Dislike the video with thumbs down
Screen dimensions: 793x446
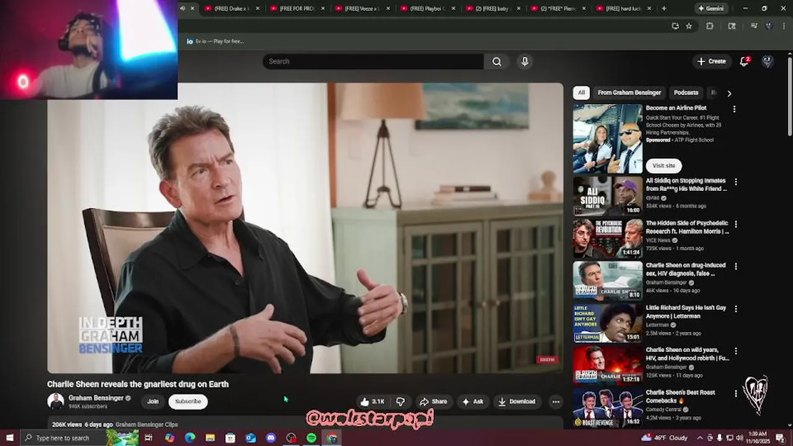400,401
